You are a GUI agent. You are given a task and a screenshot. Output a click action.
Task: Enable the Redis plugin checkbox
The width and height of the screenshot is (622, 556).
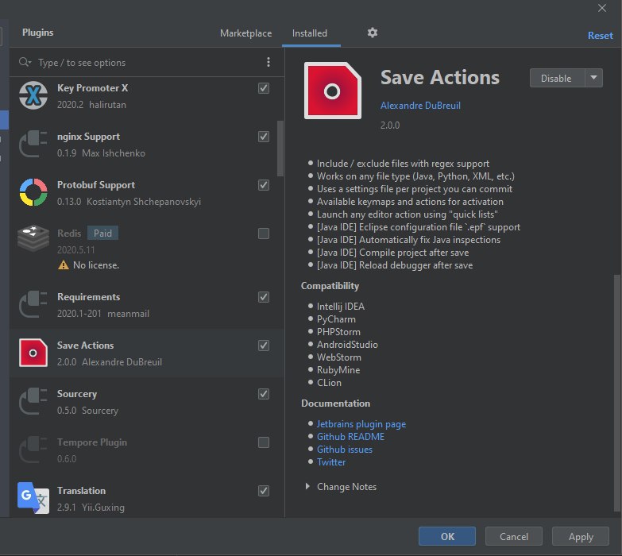pos(264,234)
